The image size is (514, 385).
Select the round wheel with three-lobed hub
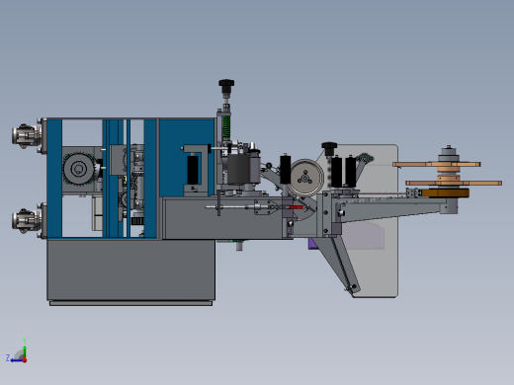305,178
